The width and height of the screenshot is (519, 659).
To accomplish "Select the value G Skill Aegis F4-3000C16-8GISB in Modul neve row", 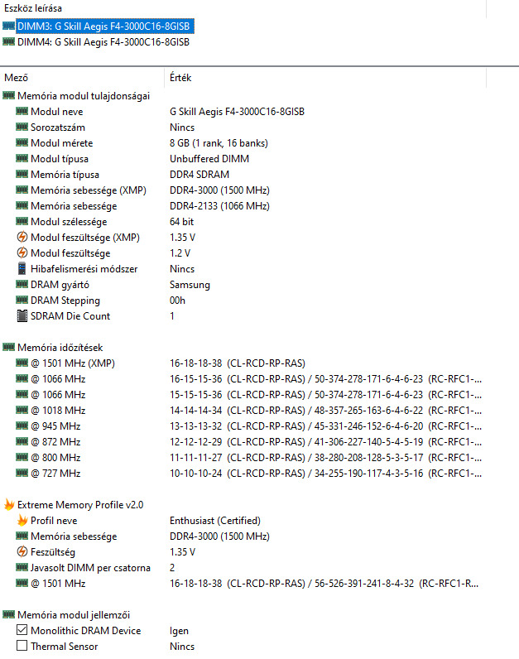I will point(237,112).
